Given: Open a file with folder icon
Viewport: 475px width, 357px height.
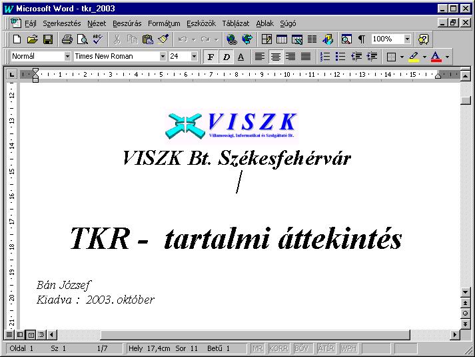Looking at the screenshot, I should point(33,39).
